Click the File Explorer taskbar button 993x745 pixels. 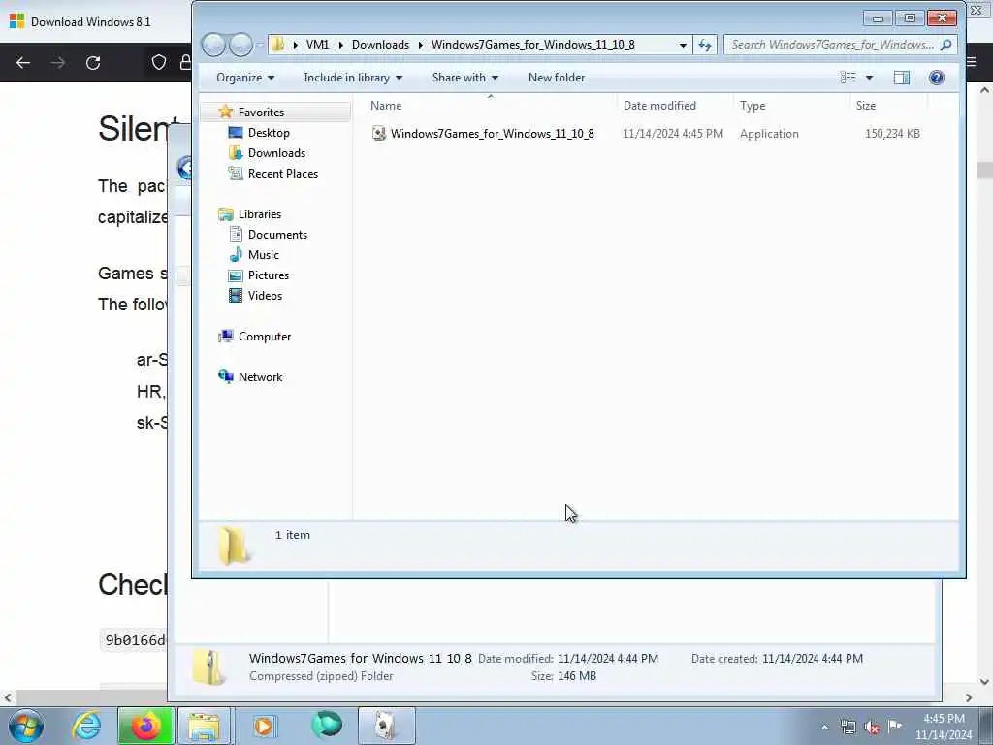click(204, 726)
